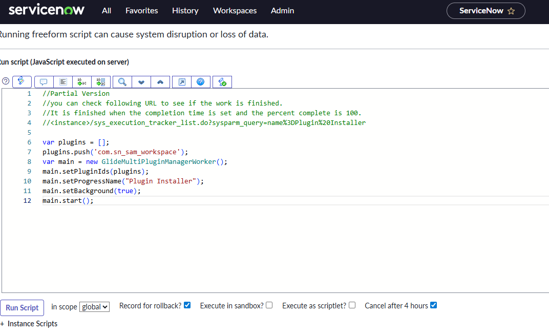Click the syntax check script icon
The height and width of the screenshot is (335, 549).
222,82
